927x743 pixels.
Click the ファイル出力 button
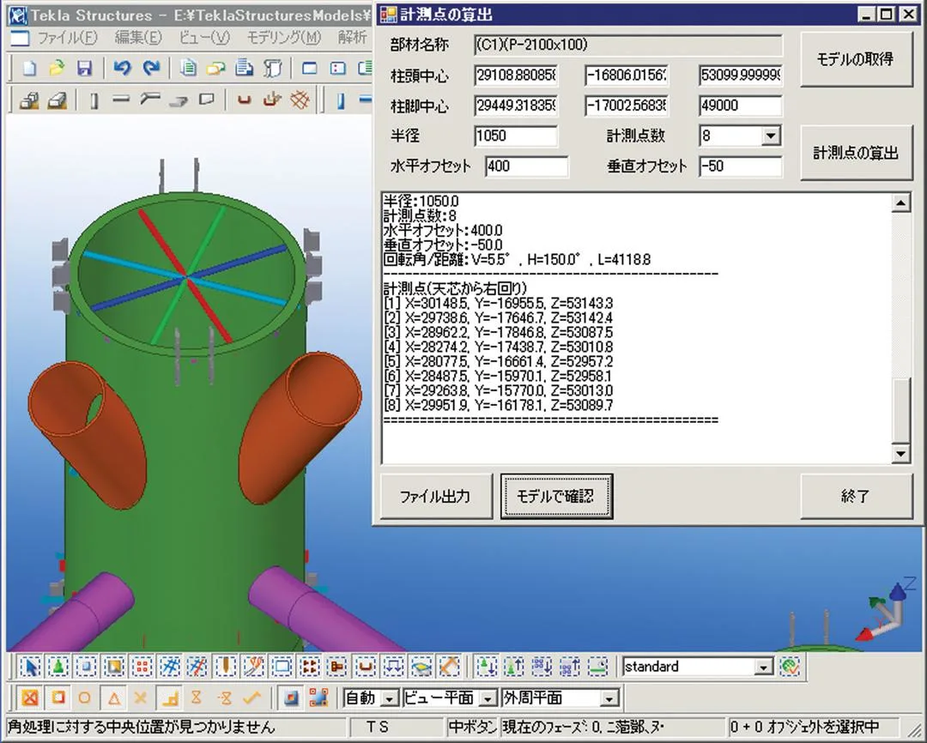pyautogui.click(x=435, y=496)
